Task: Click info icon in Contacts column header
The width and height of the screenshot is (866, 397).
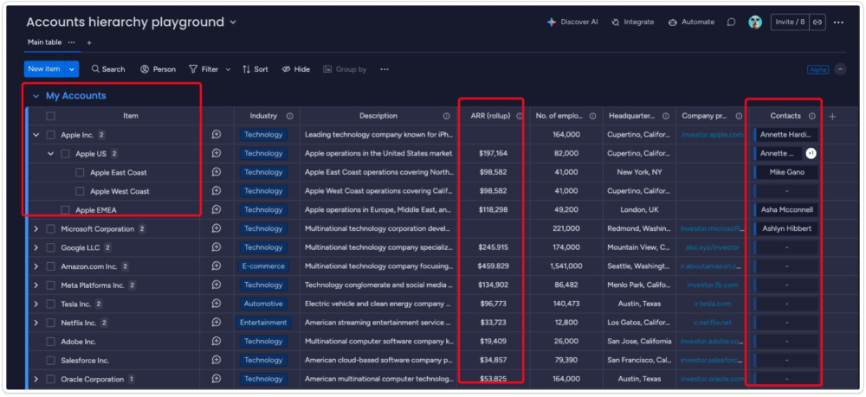Action: [x=812, y=116]
